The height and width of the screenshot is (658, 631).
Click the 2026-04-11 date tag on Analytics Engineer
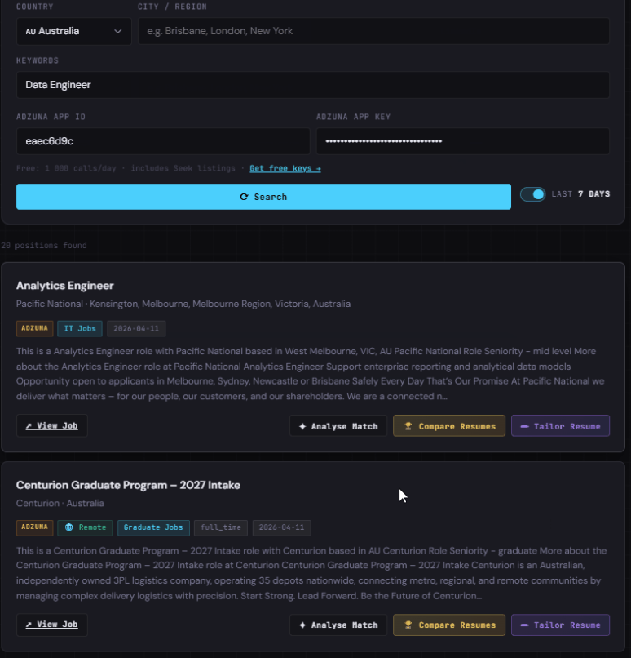coord(136,328)
